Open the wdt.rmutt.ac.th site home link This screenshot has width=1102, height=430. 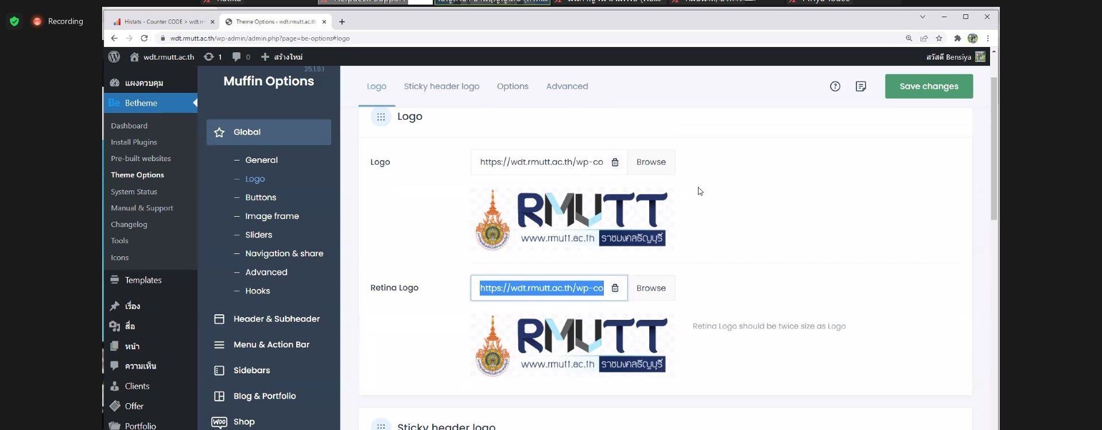(x=162, y=57)
